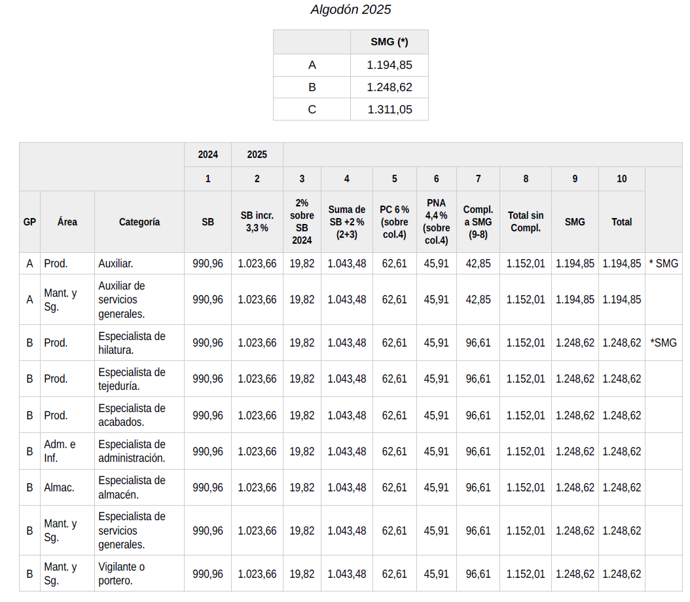Click the "2024" year column header
The width and height of the screenshot is (690, 602).
tap(208, 155)
